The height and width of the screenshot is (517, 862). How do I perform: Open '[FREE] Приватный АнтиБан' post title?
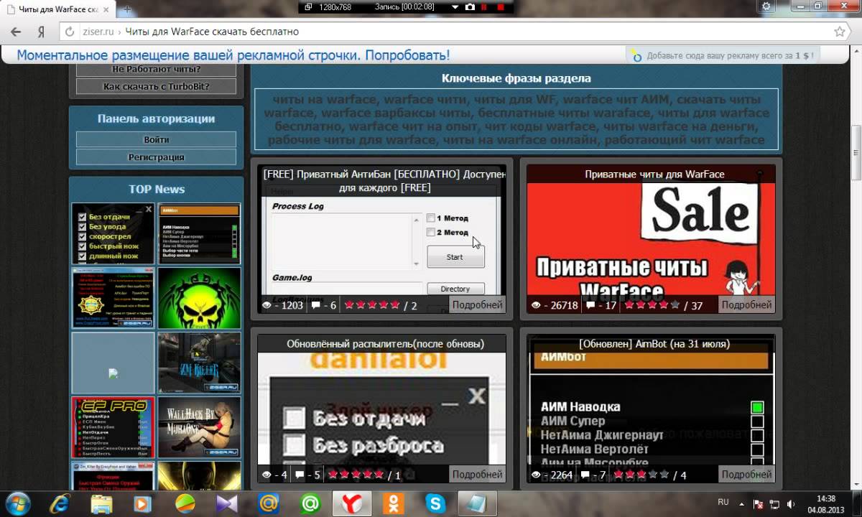point(383,181)
